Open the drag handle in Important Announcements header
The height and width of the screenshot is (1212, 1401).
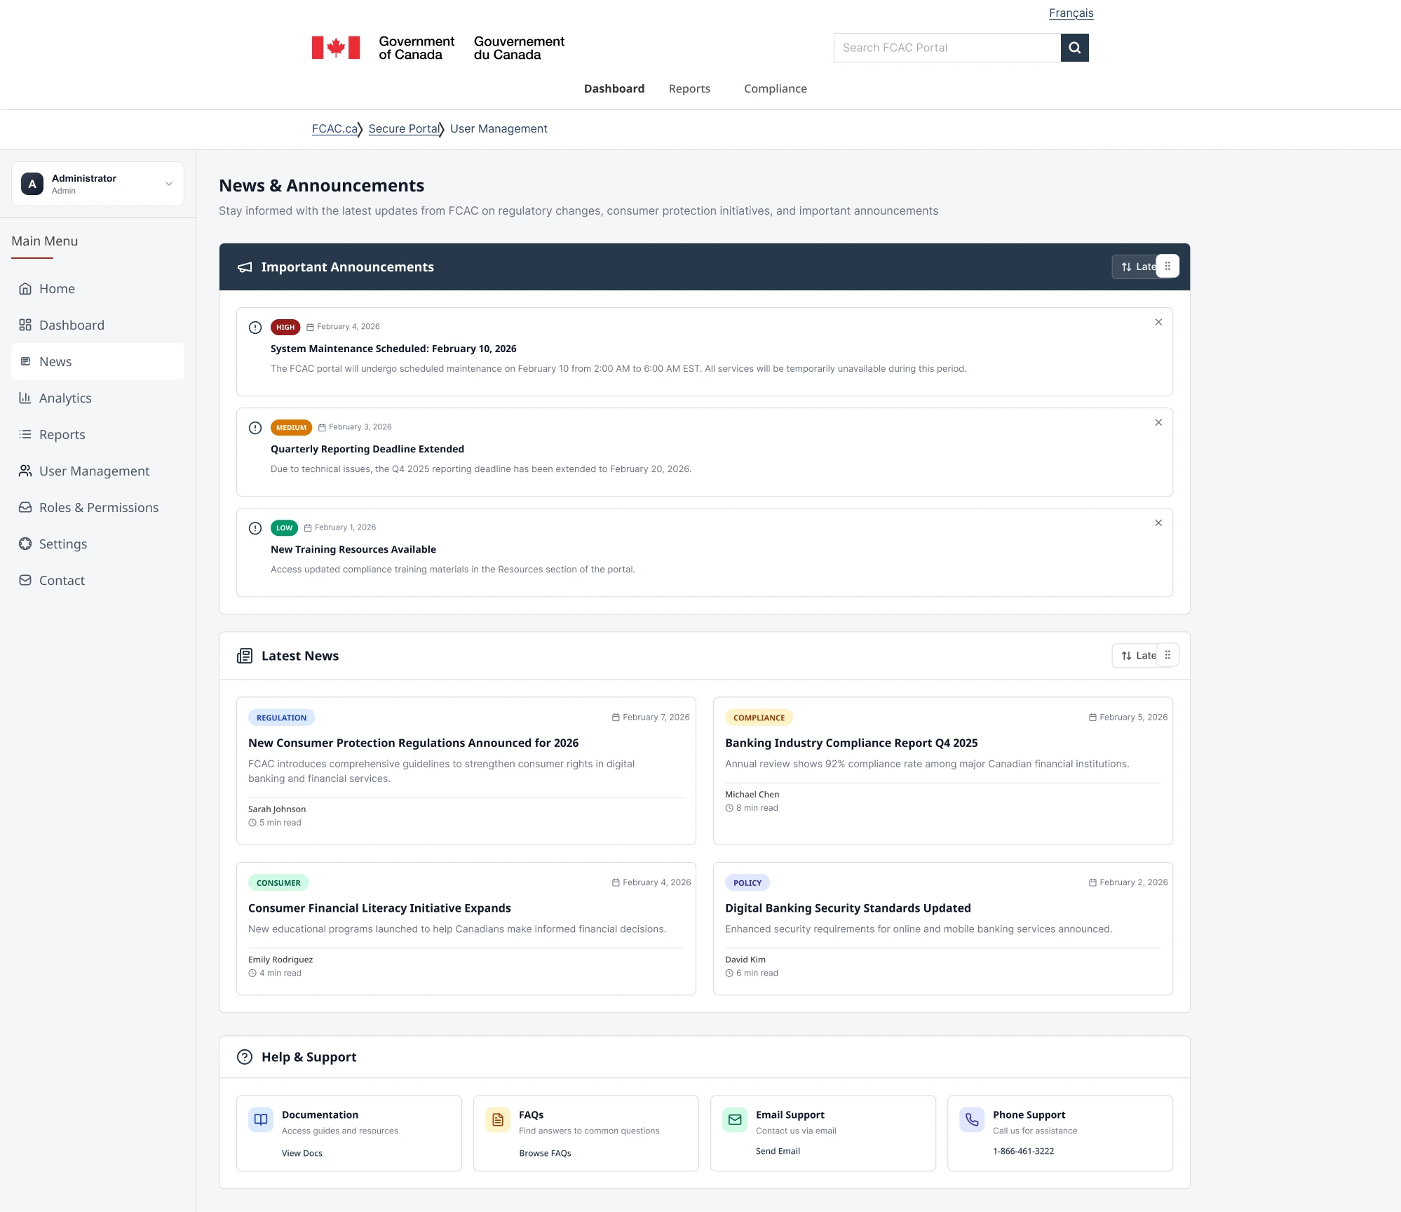point(1167,267)
